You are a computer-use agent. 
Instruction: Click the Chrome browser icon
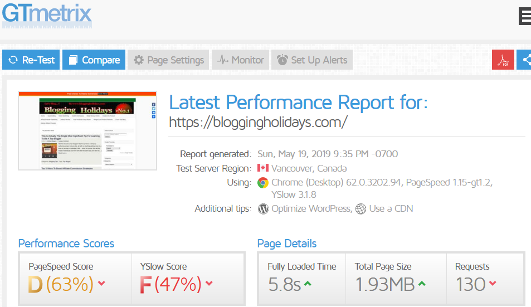click(263, 183)
